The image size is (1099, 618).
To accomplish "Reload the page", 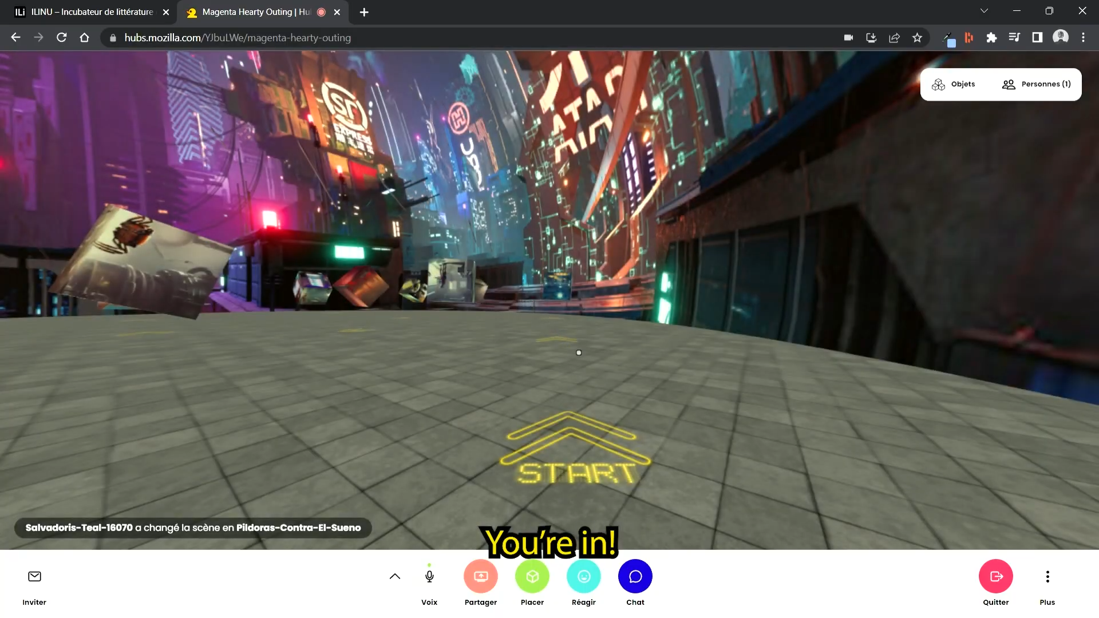I will [x=62, y=38].
